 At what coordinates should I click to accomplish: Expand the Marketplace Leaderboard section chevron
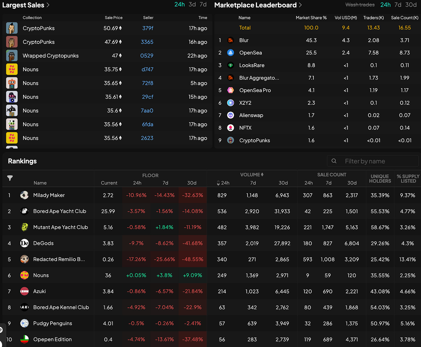click(300, 5)
